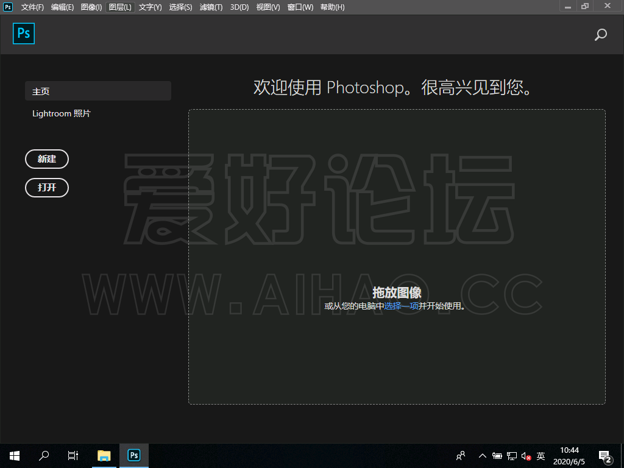The height and width of the screenshot is (468, 624).
Task: Click the 打开 button
Action: click(47, 188)
